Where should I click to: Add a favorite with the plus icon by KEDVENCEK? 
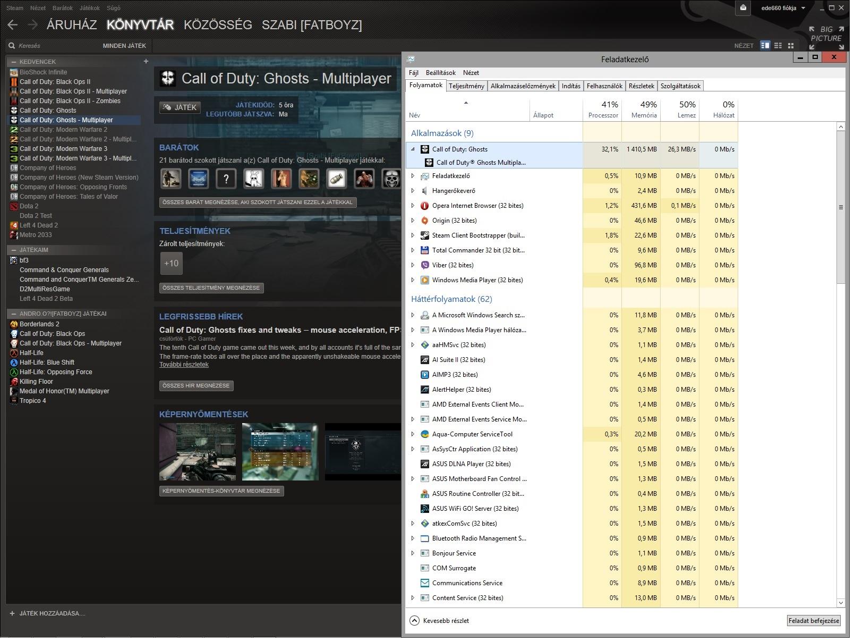(146, 61)
